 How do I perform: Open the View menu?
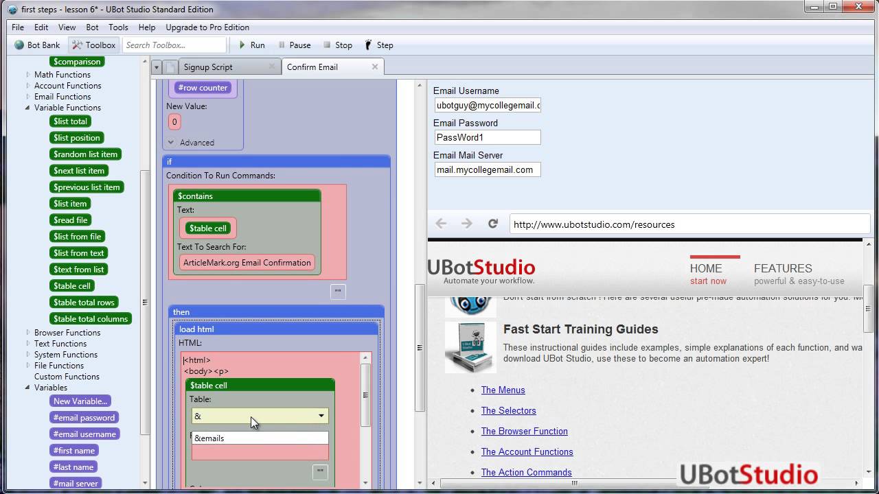point(67,27)
